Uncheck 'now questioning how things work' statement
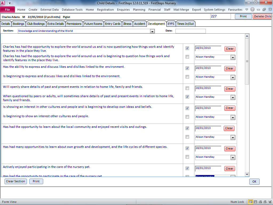273x205 pixels. click(187, 48)
